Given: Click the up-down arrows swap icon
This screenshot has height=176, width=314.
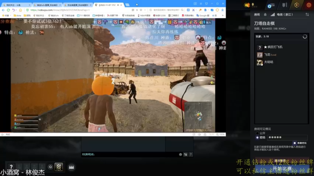Looking at the screenshot, I should (307, 14).
